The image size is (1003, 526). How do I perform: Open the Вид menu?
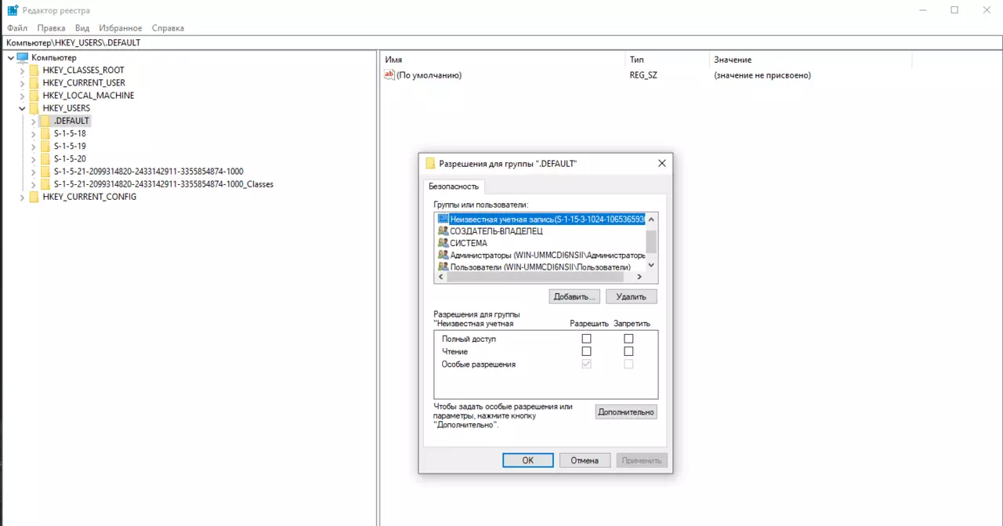[82, 27]
